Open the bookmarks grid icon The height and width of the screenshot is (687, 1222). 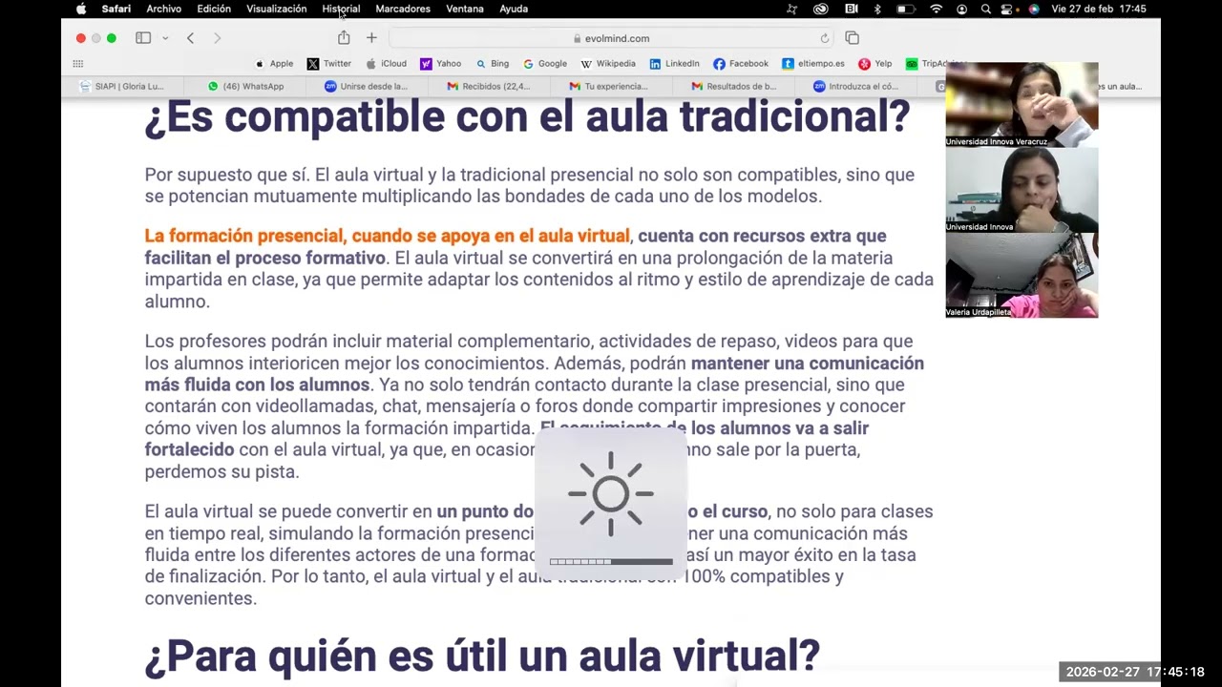[78, 64]
